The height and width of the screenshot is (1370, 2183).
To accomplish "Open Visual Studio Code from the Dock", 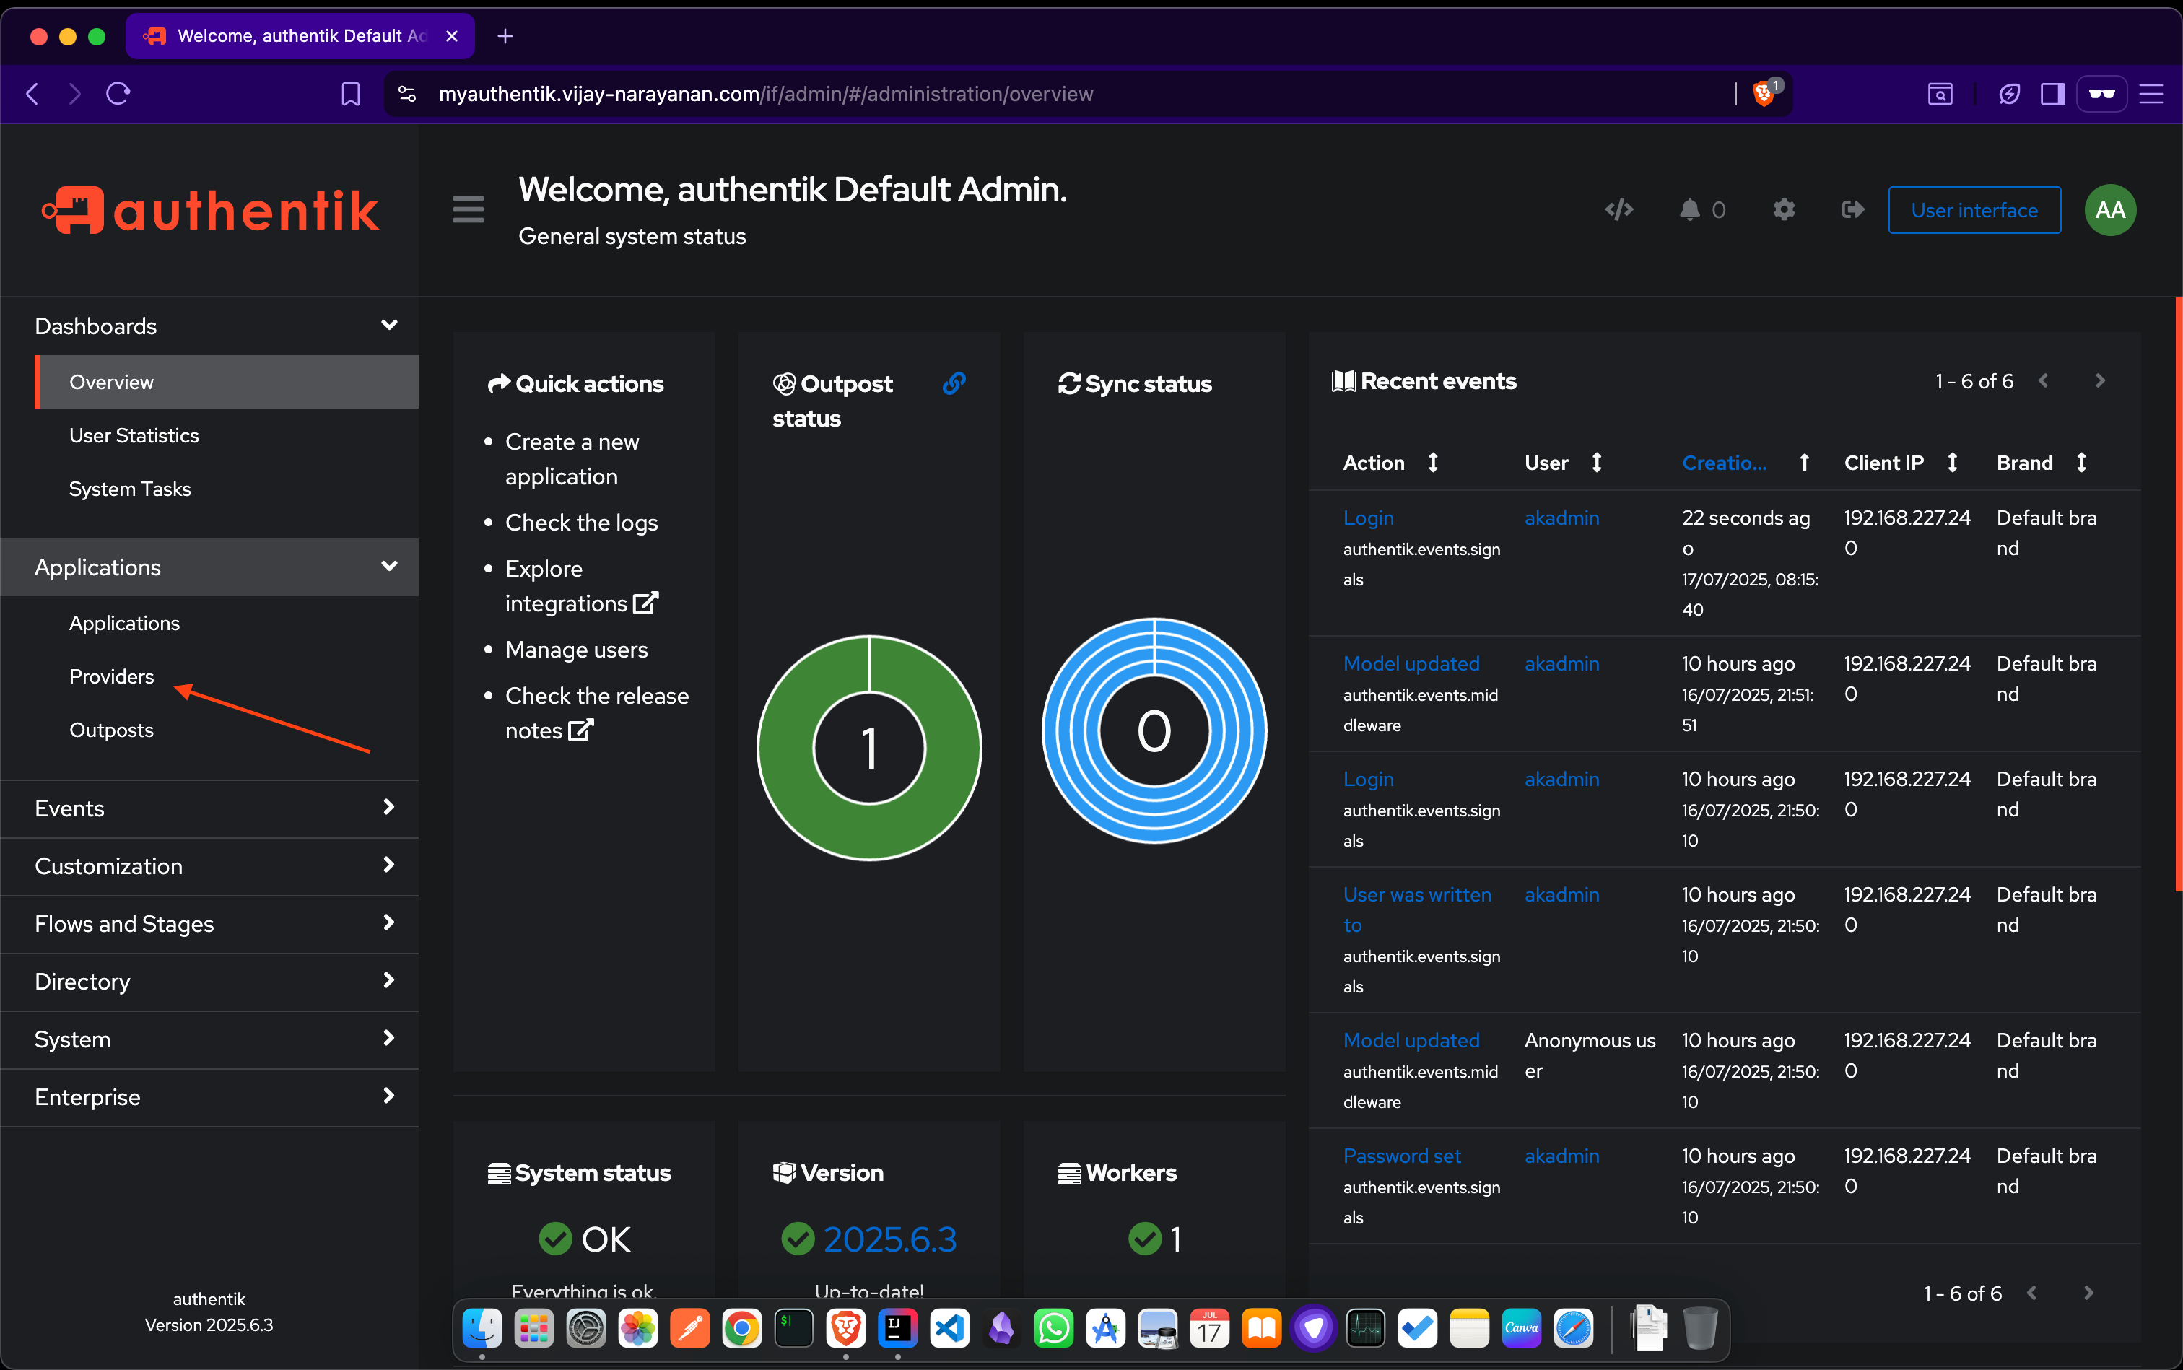I will (x=950, y=1328).
